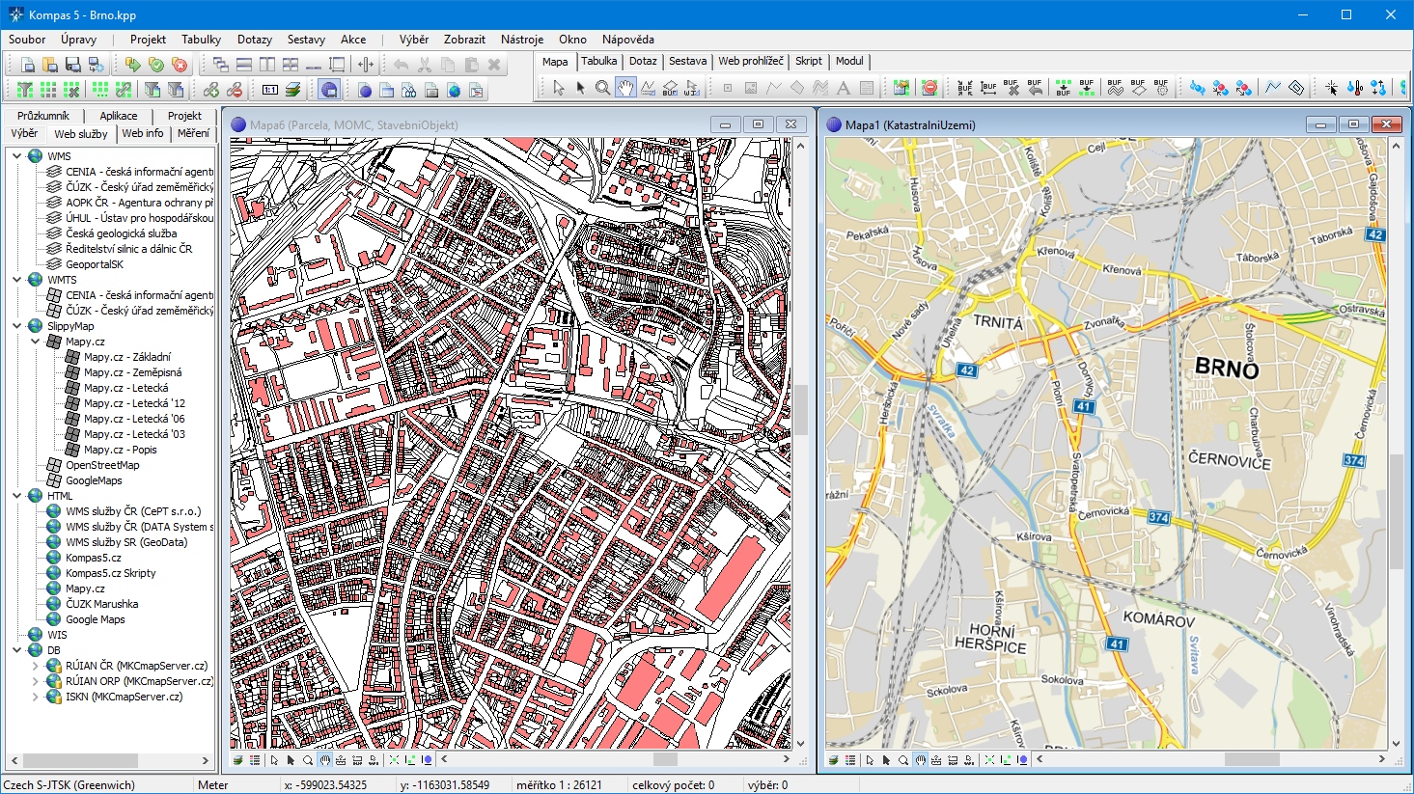Click the tile windows horizontally icon
1414x794 pixels.
click(x=244, y=65)
